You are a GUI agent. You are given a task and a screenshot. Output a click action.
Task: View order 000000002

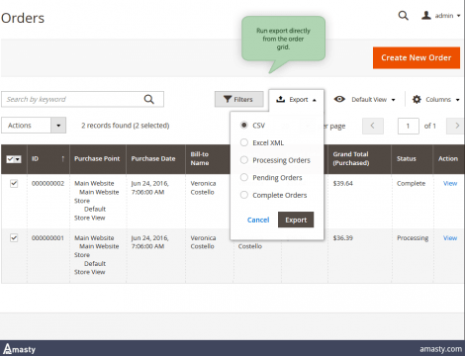[x=450, y=183]
